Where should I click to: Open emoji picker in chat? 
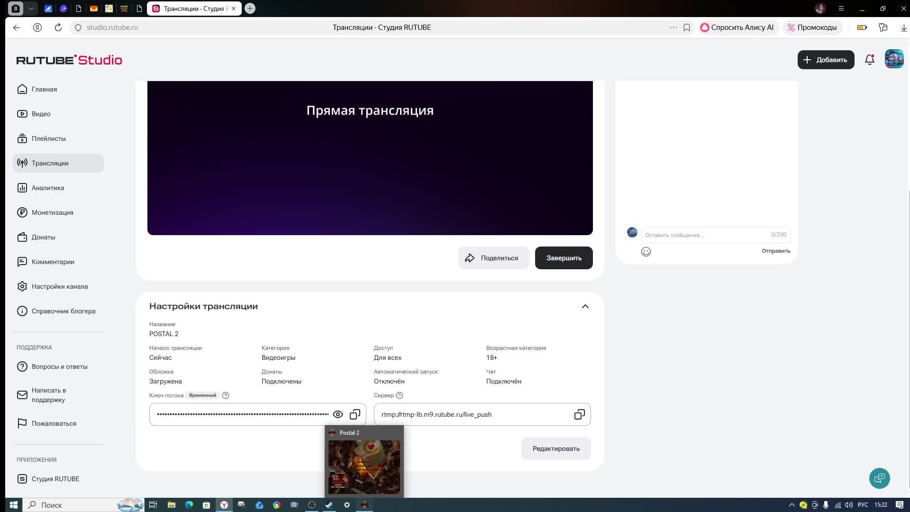[646, 252]
